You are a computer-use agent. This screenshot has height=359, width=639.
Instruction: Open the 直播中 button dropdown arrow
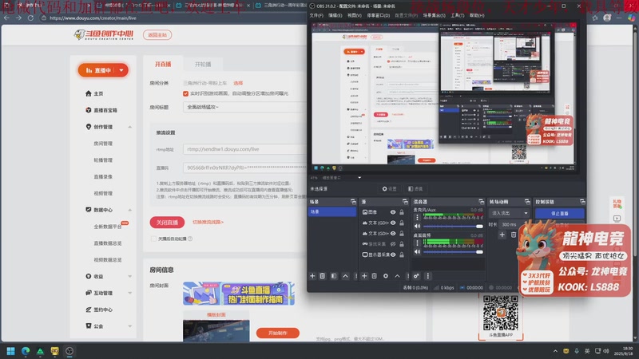[x=121, y=70]
